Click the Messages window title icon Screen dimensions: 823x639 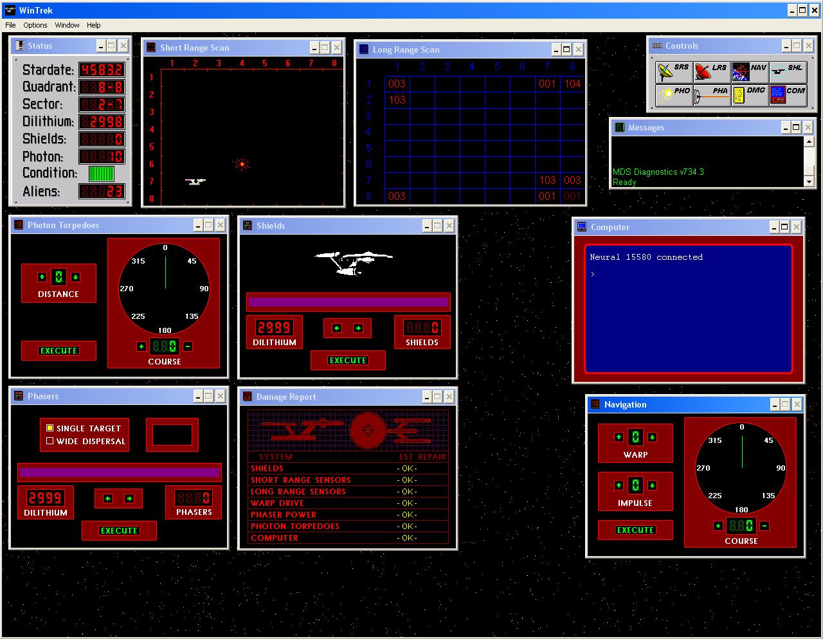pos(619,127)
